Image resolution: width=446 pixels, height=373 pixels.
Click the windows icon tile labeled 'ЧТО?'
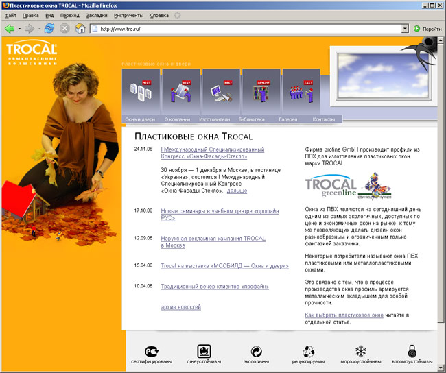click(x=141, y=91)
